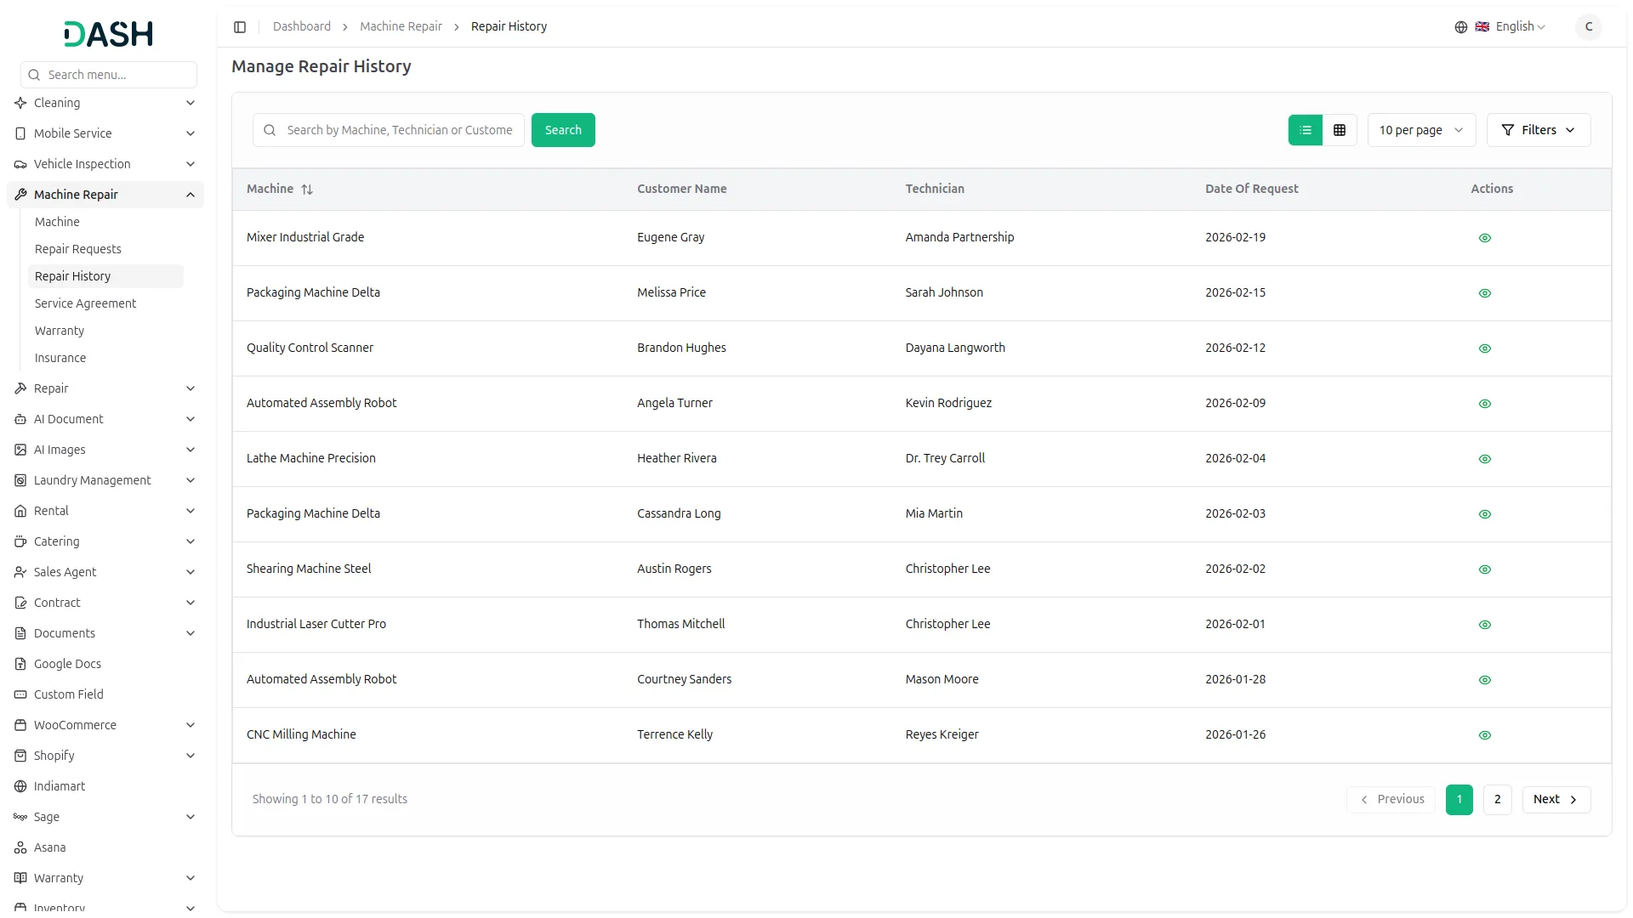Toggle the sidebar collapse icon
The height and width of the screenshot is (918, 1633).
pos(240,27)
